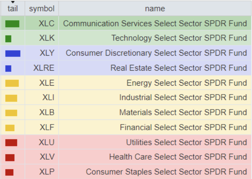
Task: Click Health Care Select Sector SPDR Fund
Action: pyautogui.click(x=178, y=157)
